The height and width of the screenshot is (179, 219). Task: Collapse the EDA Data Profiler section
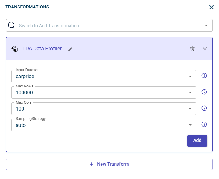pos(205,49)
